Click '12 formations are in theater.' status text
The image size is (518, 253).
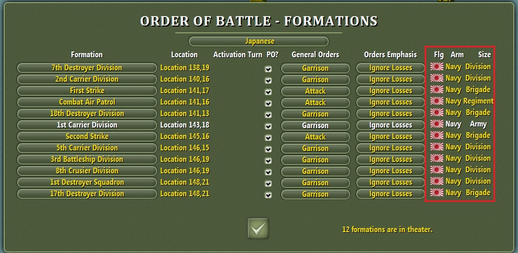point(387,229)
